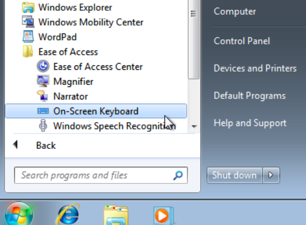Click the Back arrow icon
The height and width of the screenshot is (225, 306).
tap(15, 145)
